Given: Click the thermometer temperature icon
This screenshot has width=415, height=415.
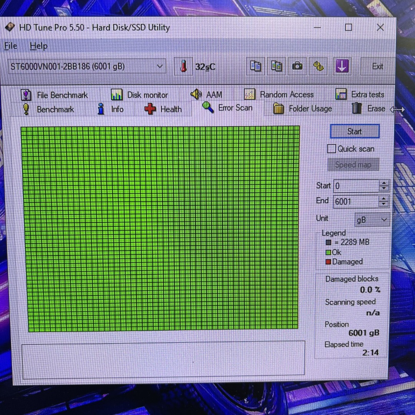Looking at the screenshot, I should [x=183, y=66].
